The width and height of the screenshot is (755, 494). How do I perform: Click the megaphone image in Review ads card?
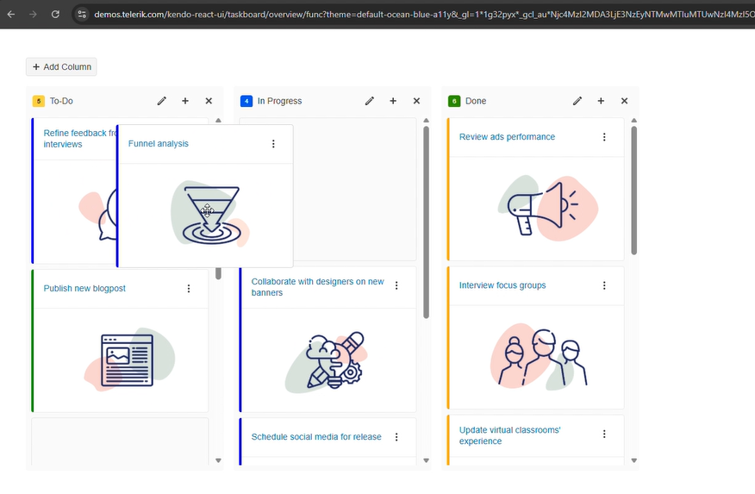(535, 208)
